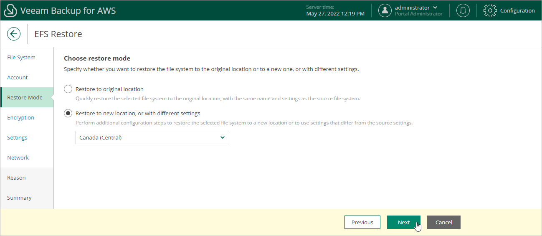Viewport: 542px width, 236px height.
Task: Click 'Restore to new location, or with different settings' label
Action: (138, 113)
